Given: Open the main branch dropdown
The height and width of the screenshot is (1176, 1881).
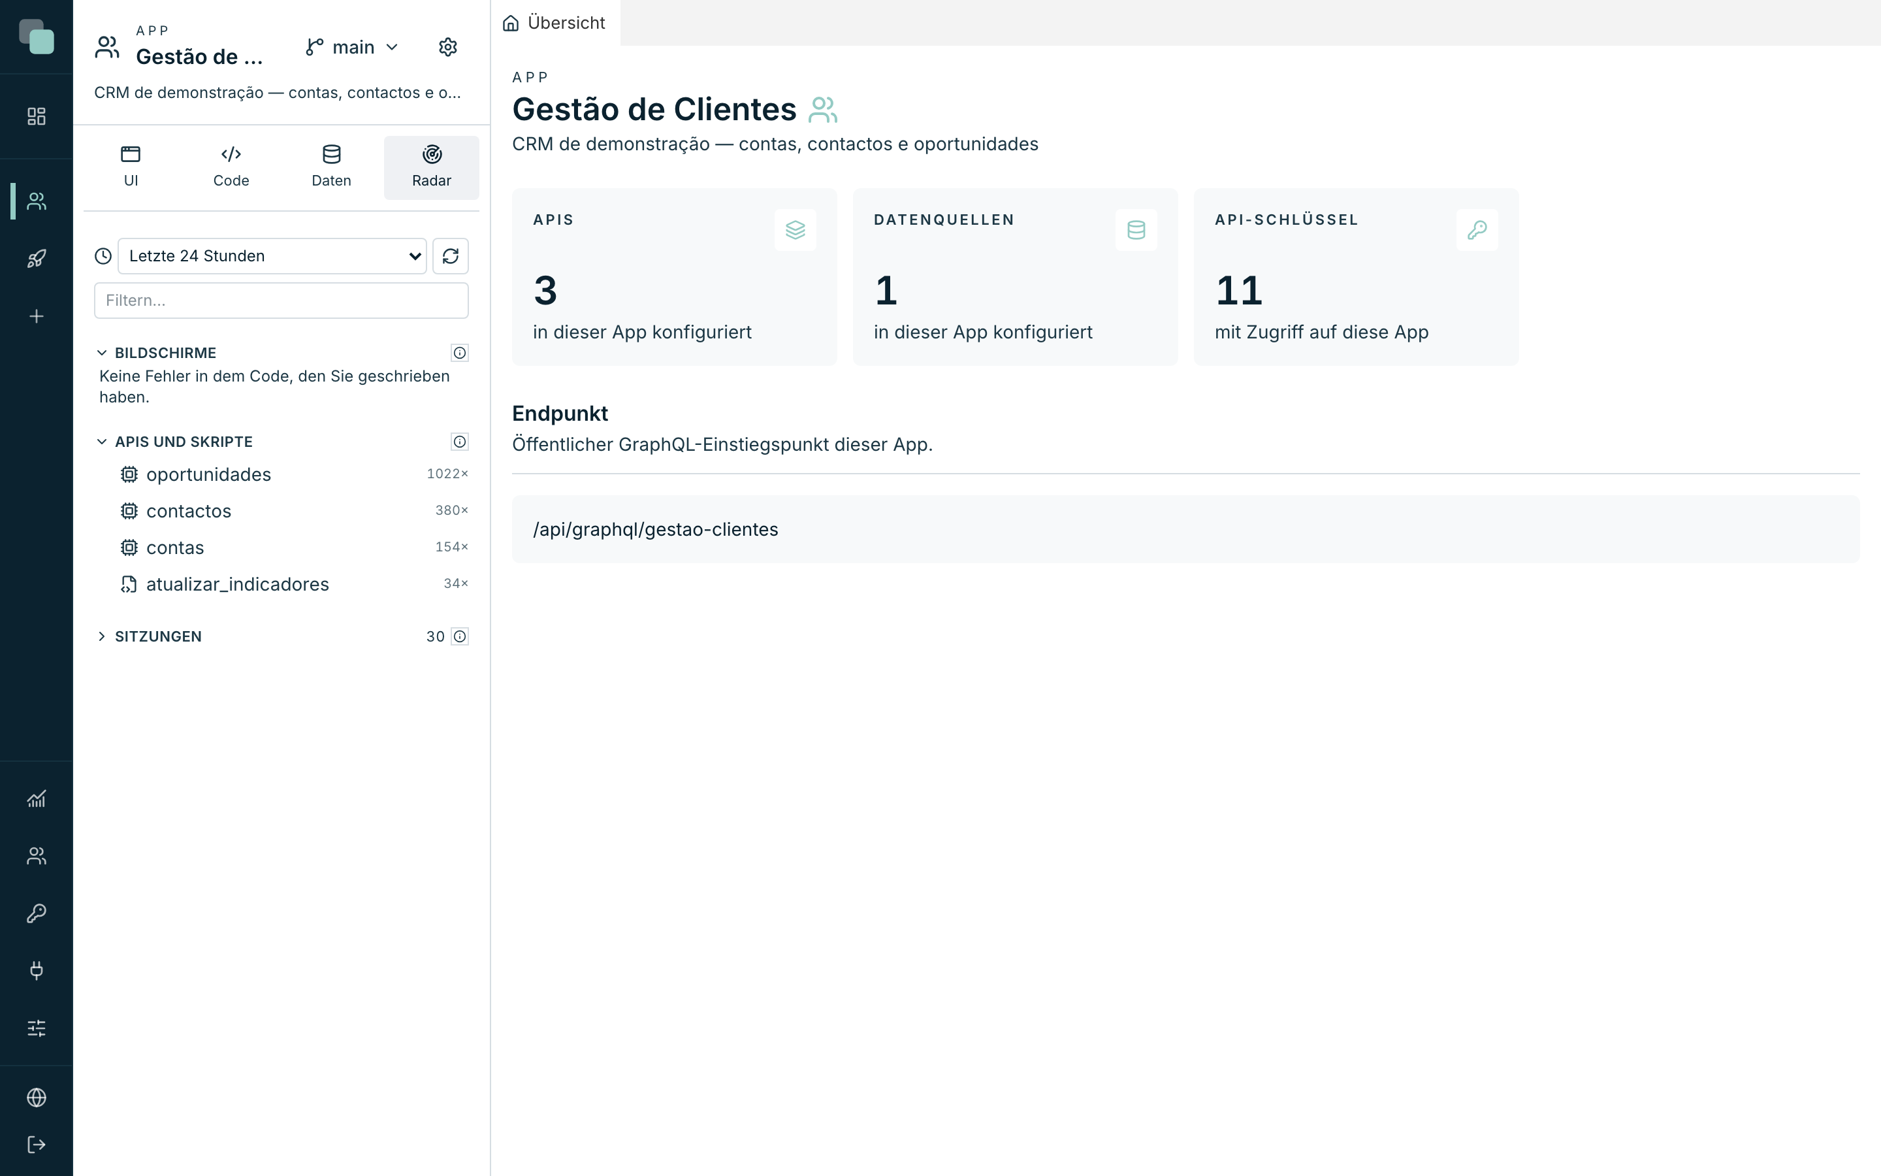Looking at the screenshot, I should click(x=352, y=48).
